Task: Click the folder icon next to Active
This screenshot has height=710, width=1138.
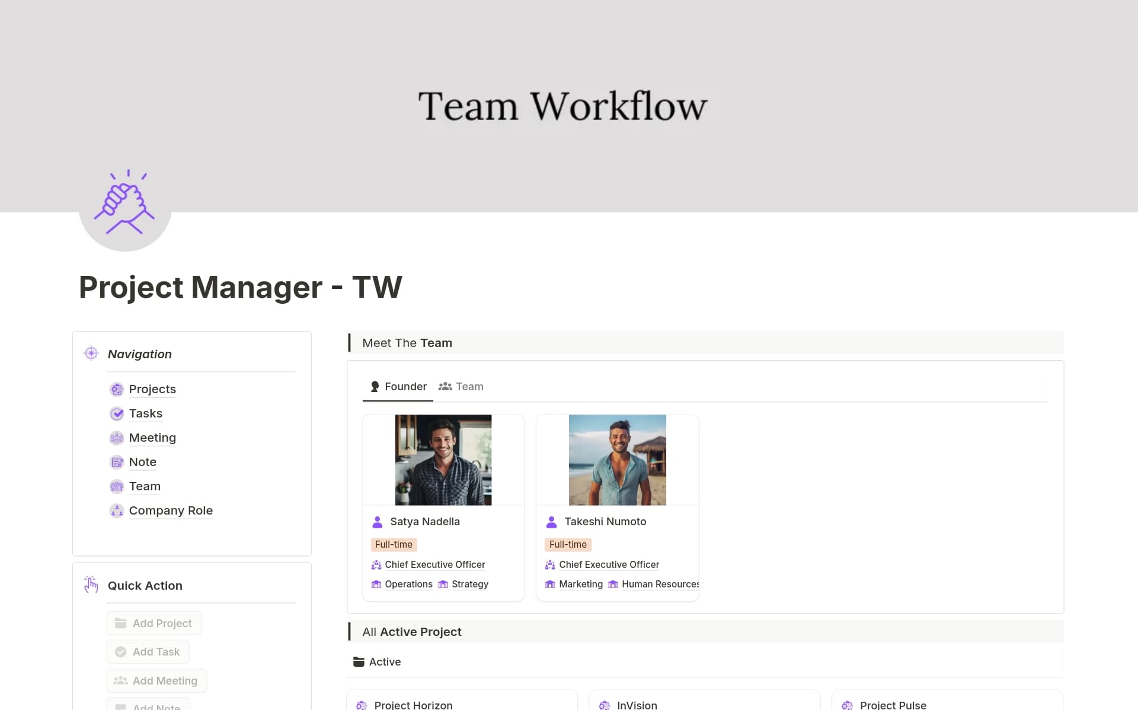Action: (x=359, y=661)
